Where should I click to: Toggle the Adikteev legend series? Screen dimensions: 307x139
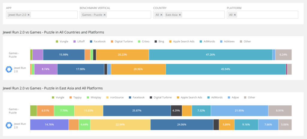(x=227, y=41)
